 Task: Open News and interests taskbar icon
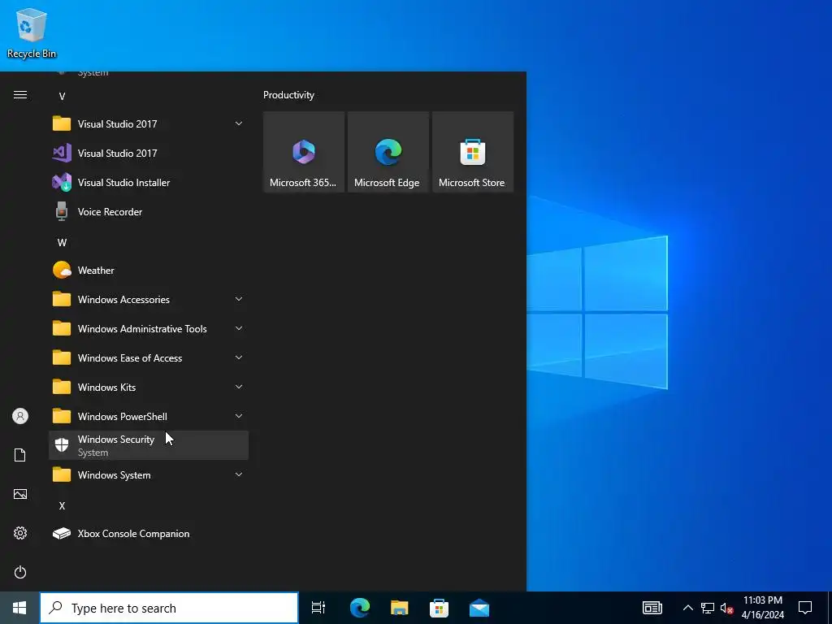[x=652, y=608]
